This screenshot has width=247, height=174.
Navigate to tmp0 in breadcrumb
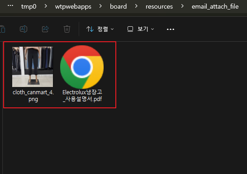click(28, 6)
